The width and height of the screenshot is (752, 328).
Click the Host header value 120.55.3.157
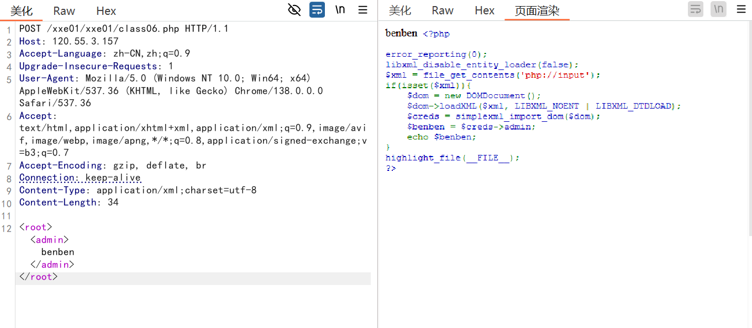pos(85,41)
